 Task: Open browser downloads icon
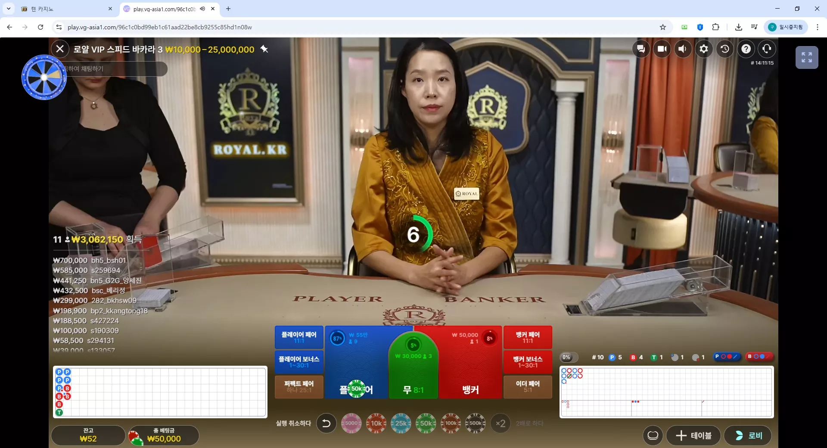739,27
